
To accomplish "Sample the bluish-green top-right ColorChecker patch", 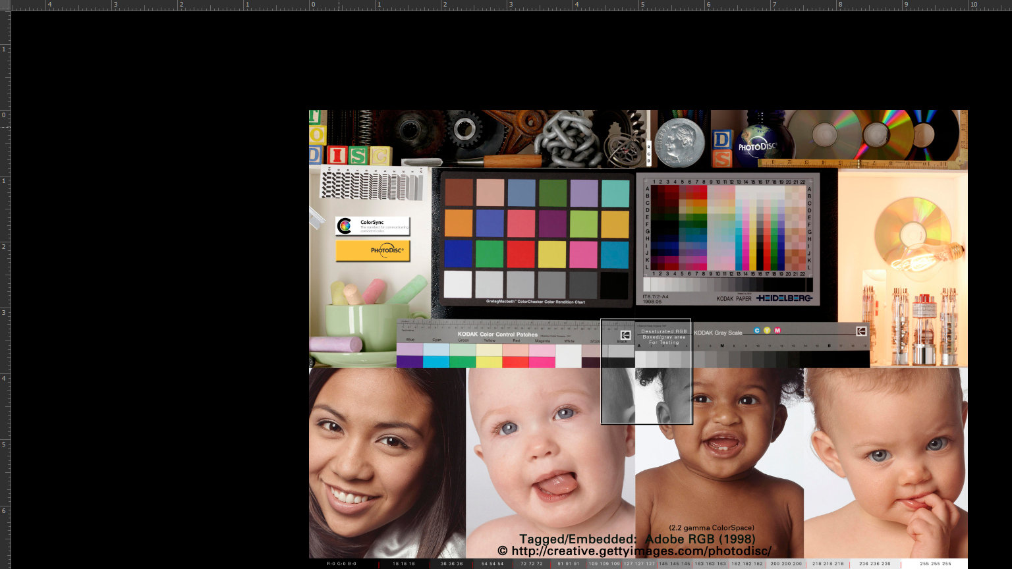I will point(615,192).
